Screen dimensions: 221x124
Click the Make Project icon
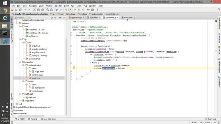[66, 10]
